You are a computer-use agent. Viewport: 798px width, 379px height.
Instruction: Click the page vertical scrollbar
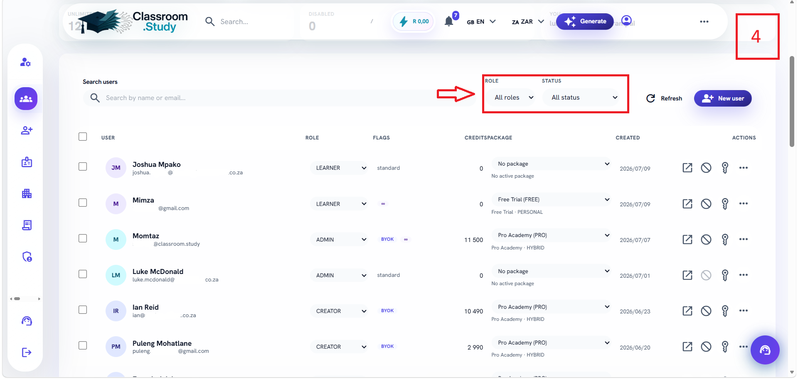pos(792,102)
